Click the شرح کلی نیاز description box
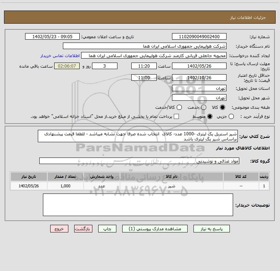 (x=138, y=136)
